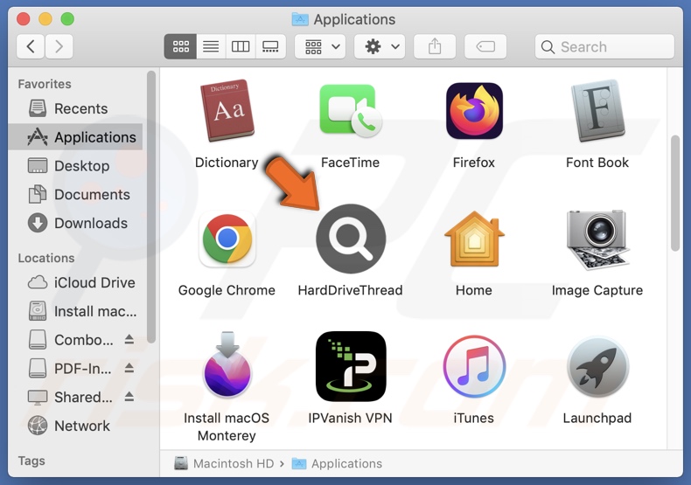Click the Font Book name label
Viewport: 691px width, 485px height.
point(597,163)
